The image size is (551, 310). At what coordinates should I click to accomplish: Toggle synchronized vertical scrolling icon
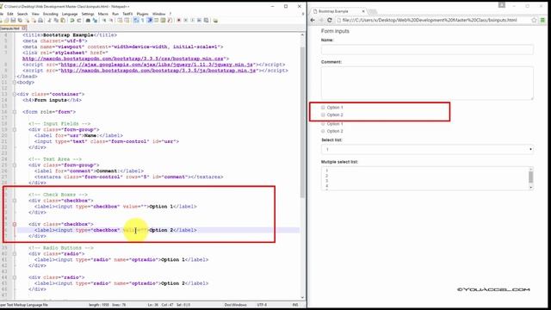click(120, 21)
